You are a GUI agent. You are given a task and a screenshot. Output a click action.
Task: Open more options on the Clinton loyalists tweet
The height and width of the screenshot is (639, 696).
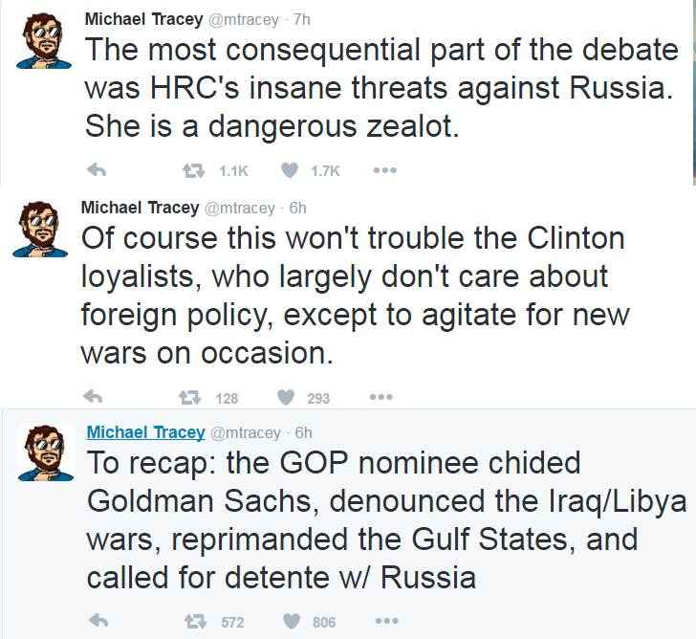pos(381,397)
